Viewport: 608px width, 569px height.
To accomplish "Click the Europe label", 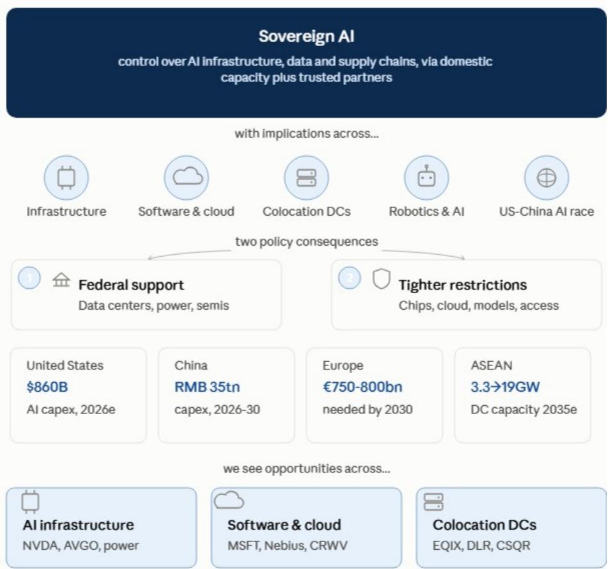I will tap(343, 365).
